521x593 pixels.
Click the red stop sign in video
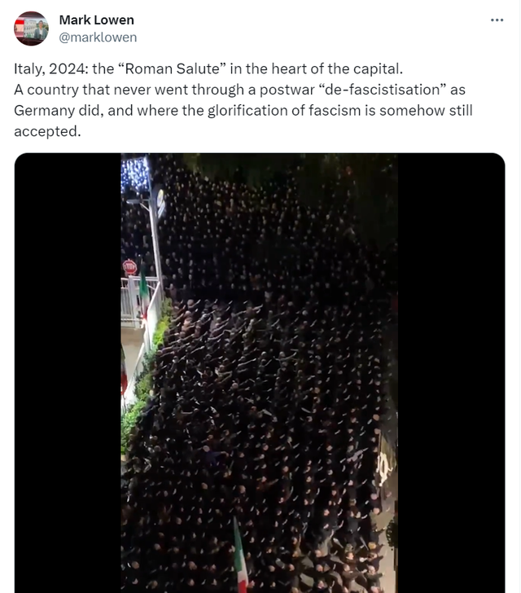tap(129, 267)
